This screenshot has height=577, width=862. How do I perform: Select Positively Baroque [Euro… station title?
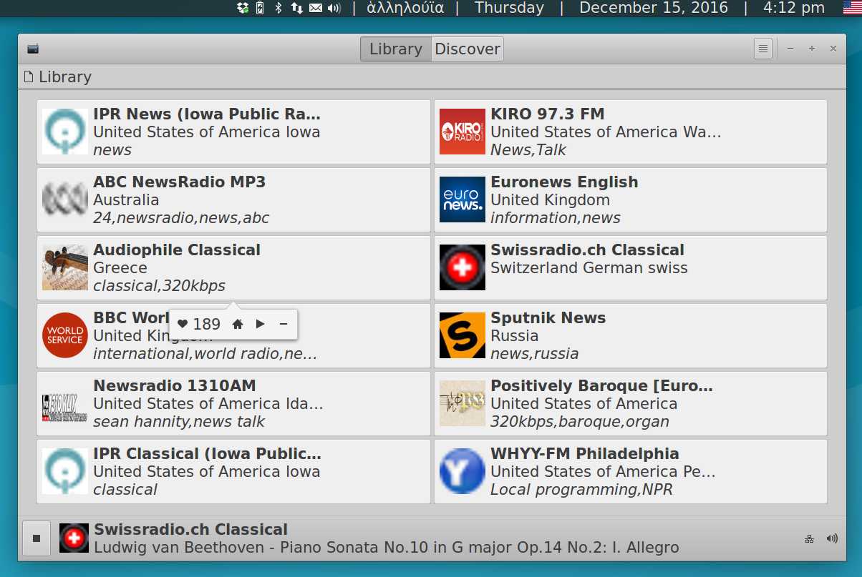(602, 386)
